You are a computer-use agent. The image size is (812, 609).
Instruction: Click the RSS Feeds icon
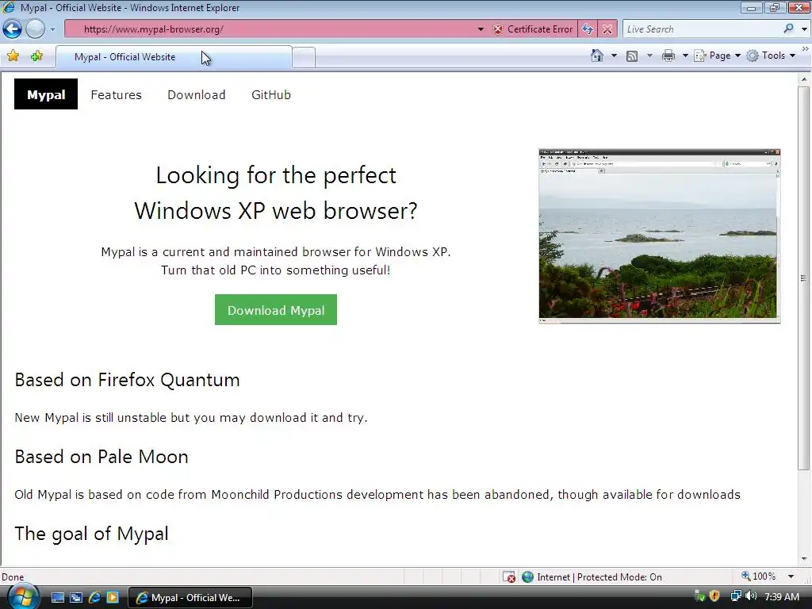coord(632,56)
